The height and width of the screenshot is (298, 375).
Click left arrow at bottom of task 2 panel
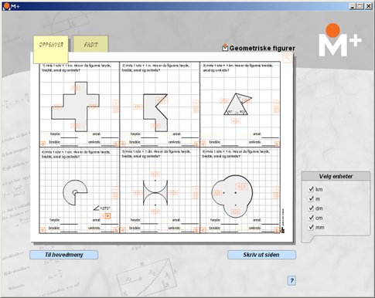[x=123, y=144]
